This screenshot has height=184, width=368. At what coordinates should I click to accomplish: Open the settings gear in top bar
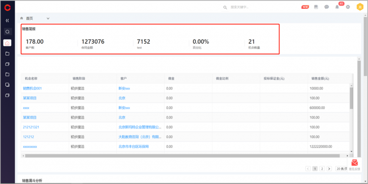tap(348, 7)
